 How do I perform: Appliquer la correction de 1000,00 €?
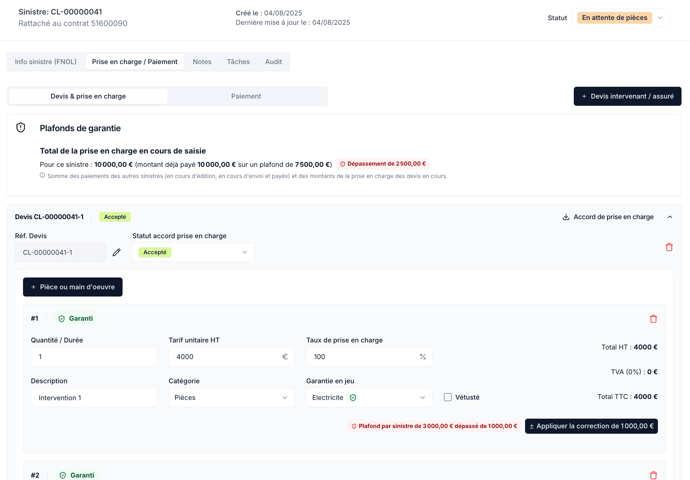[591, 426]
